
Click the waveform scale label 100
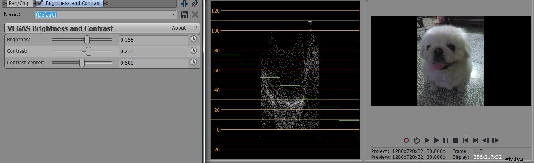(x=215, y=31)
